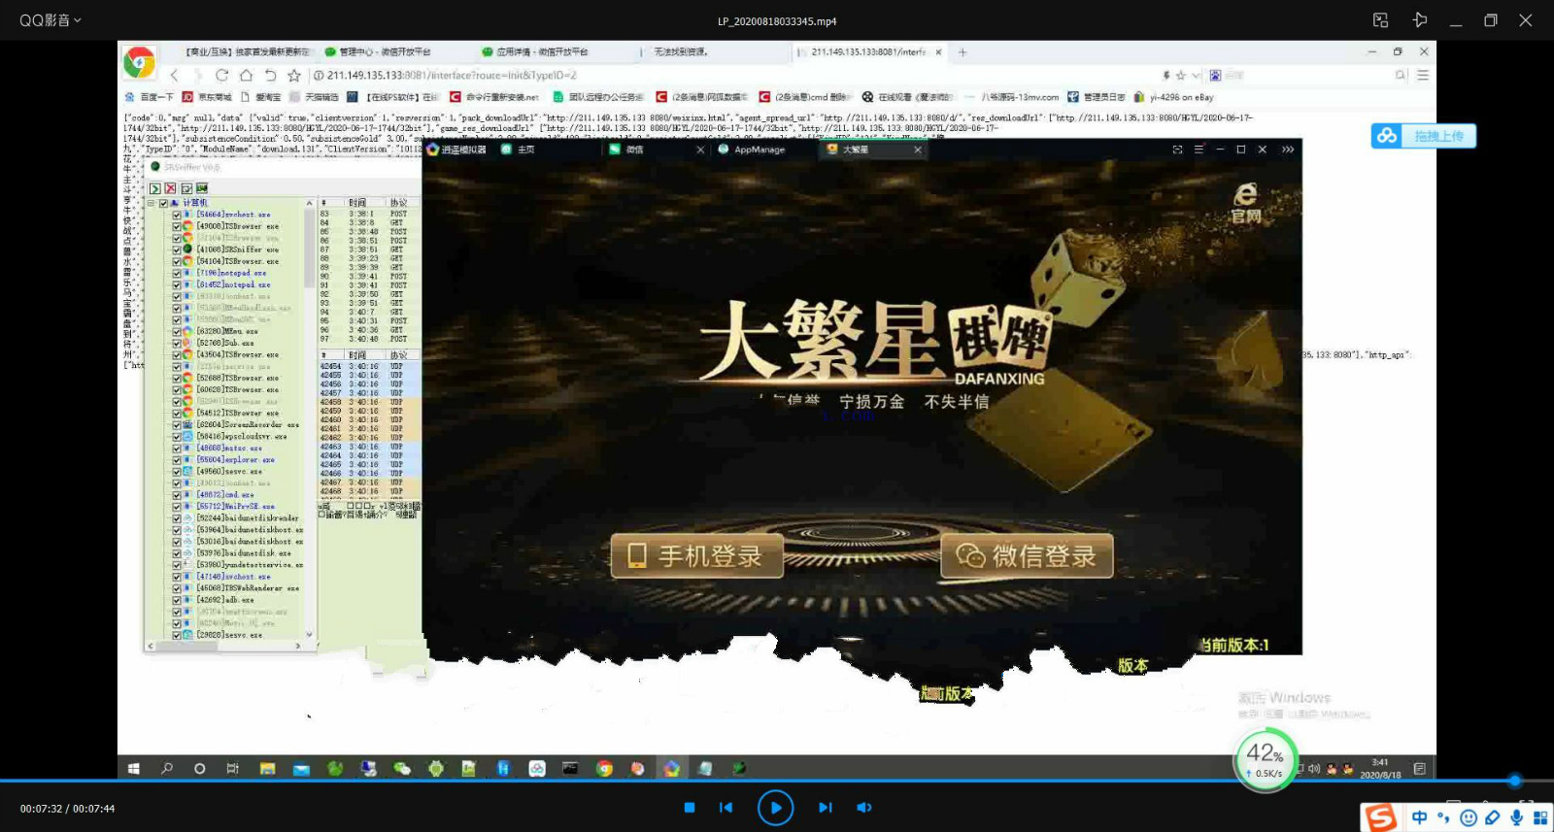This screenshot has height=832, width=1554.
Task: Open the 官网 official site icon
Action: [x=1246, y=203]
